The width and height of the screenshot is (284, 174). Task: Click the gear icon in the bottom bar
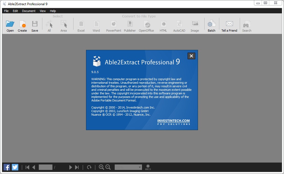click(148, 167)
